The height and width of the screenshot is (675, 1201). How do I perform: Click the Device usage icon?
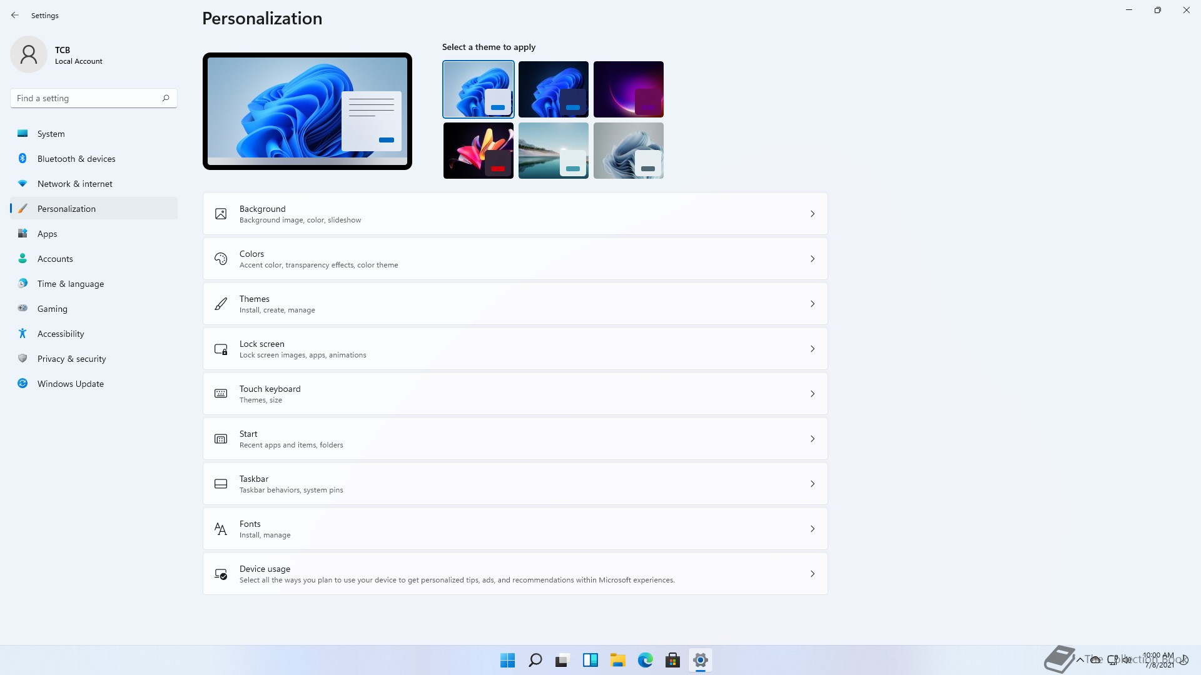[221, 574]
